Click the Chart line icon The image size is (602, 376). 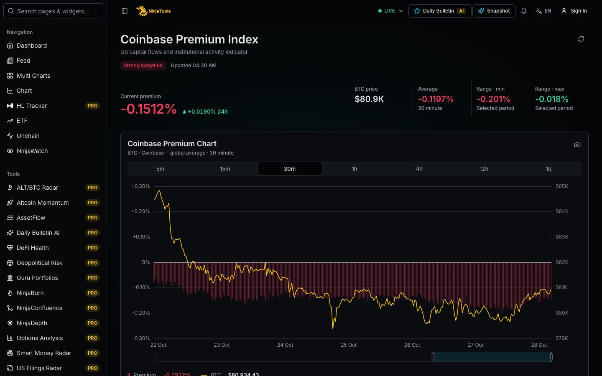tap(10, 91)
